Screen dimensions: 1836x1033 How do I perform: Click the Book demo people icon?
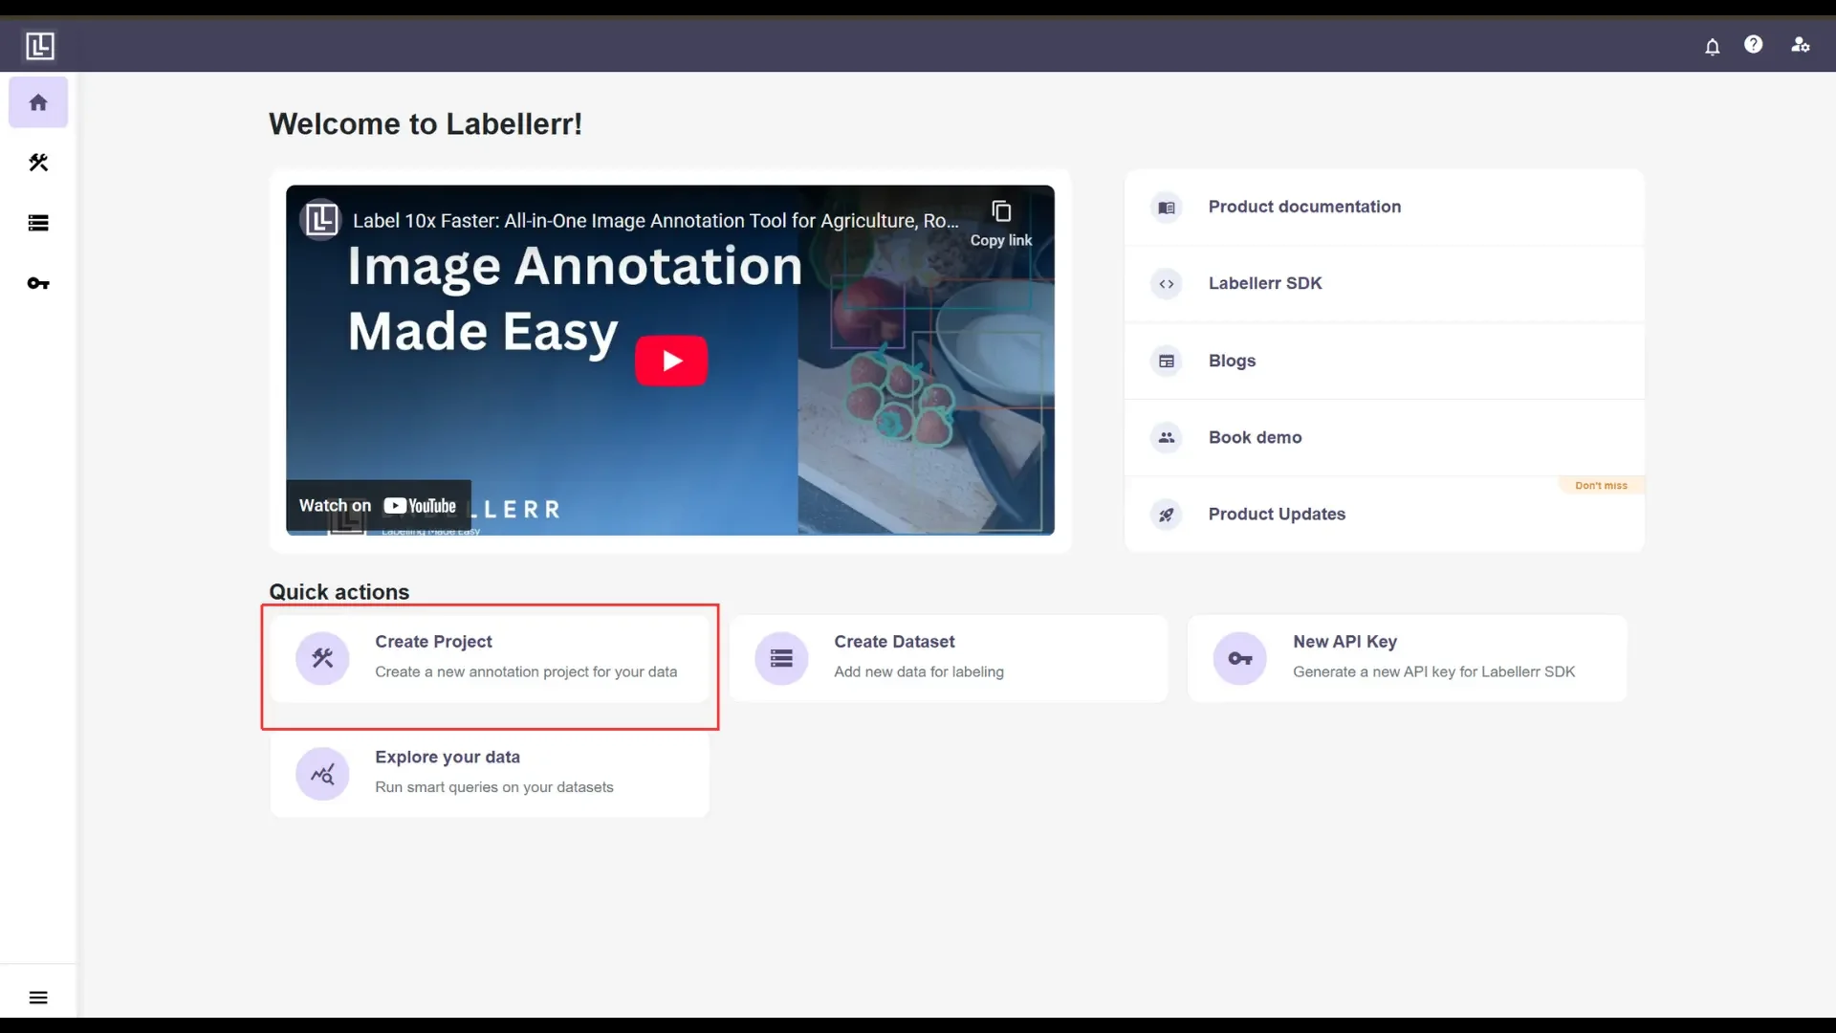point(1167,437)
